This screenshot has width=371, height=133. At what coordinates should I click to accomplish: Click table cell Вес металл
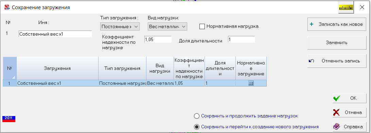(x=160, y=83)
